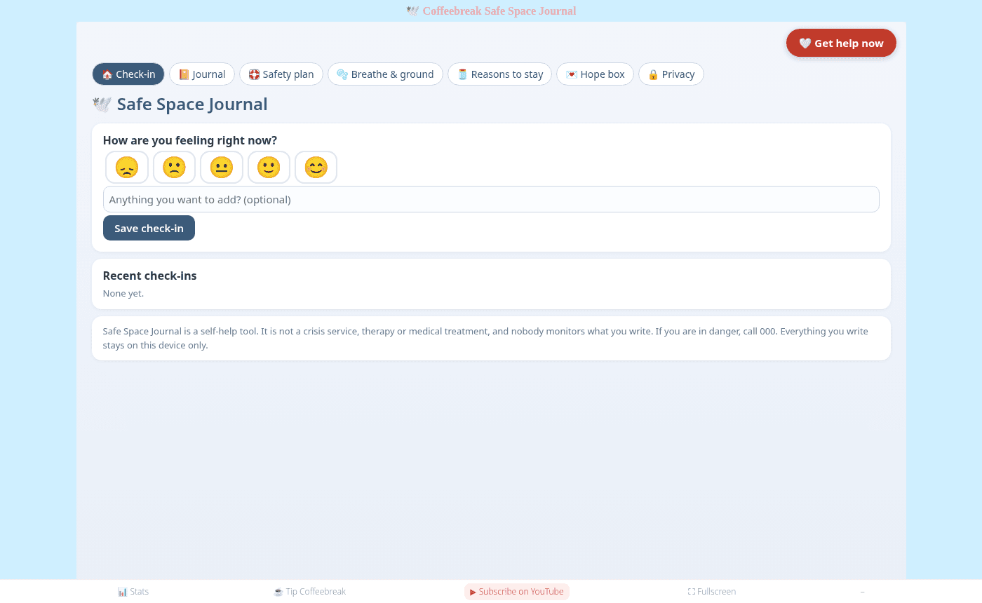The image size is (982, 603).
Task: Click the "Recent check-ins" heading
Action: click(x=150, y=276)
